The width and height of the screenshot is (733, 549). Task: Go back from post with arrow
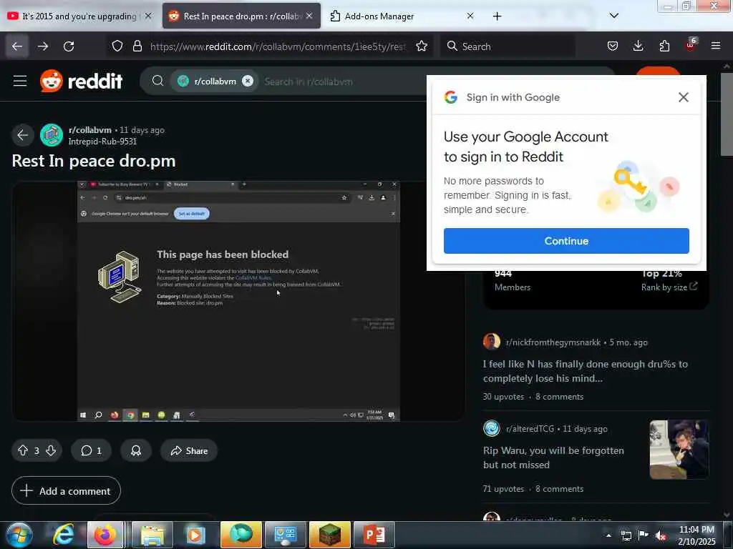[22, 135]
